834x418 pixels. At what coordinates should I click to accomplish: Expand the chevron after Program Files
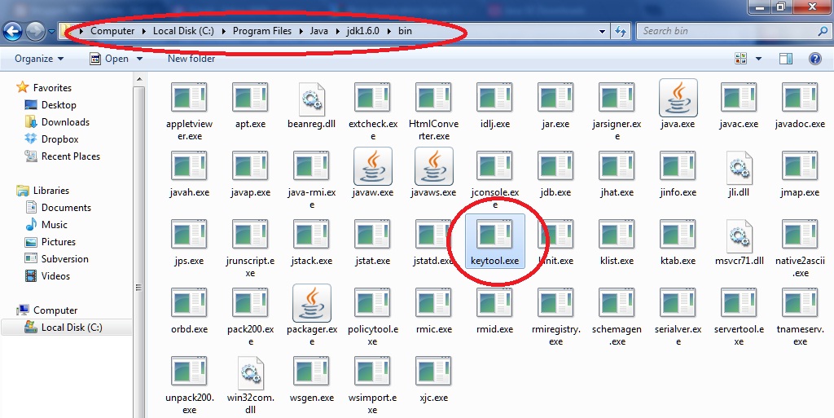coord(301,31)
